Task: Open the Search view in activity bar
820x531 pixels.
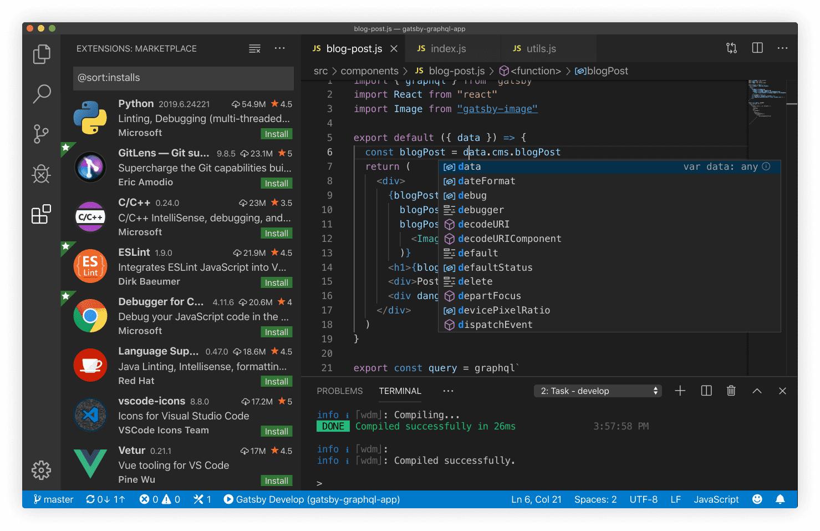Action: 42,94
